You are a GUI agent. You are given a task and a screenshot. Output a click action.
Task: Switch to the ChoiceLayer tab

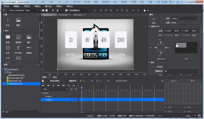(x=63, y=15)
